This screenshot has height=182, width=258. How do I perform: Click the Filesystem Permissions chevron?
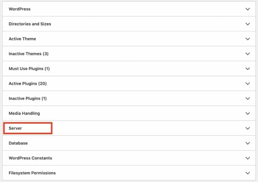(x=248, y=173)
